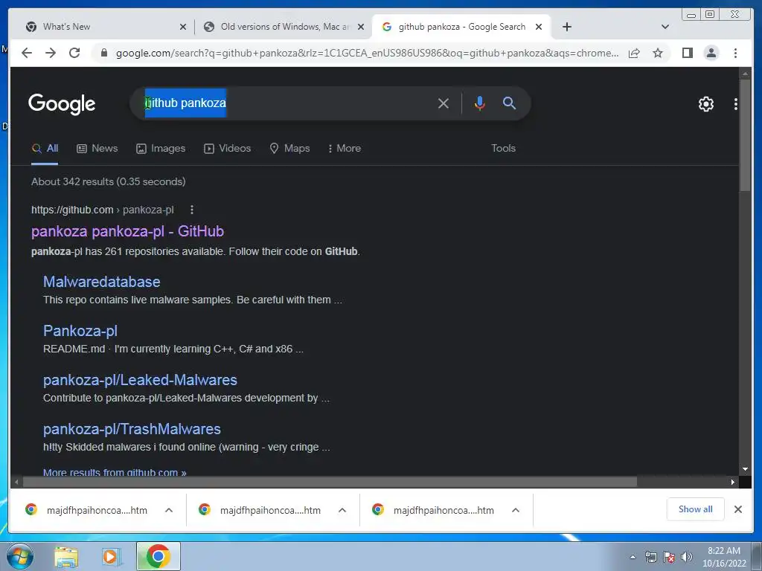Expand options for second downloaded htm file
This screenshot has width=762, height=571.
[342, 510]
